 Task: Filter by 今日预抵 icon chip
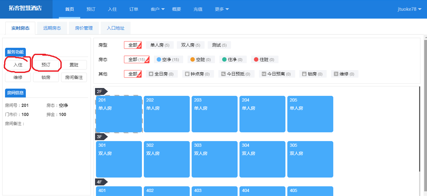click(x=236, y=74)
